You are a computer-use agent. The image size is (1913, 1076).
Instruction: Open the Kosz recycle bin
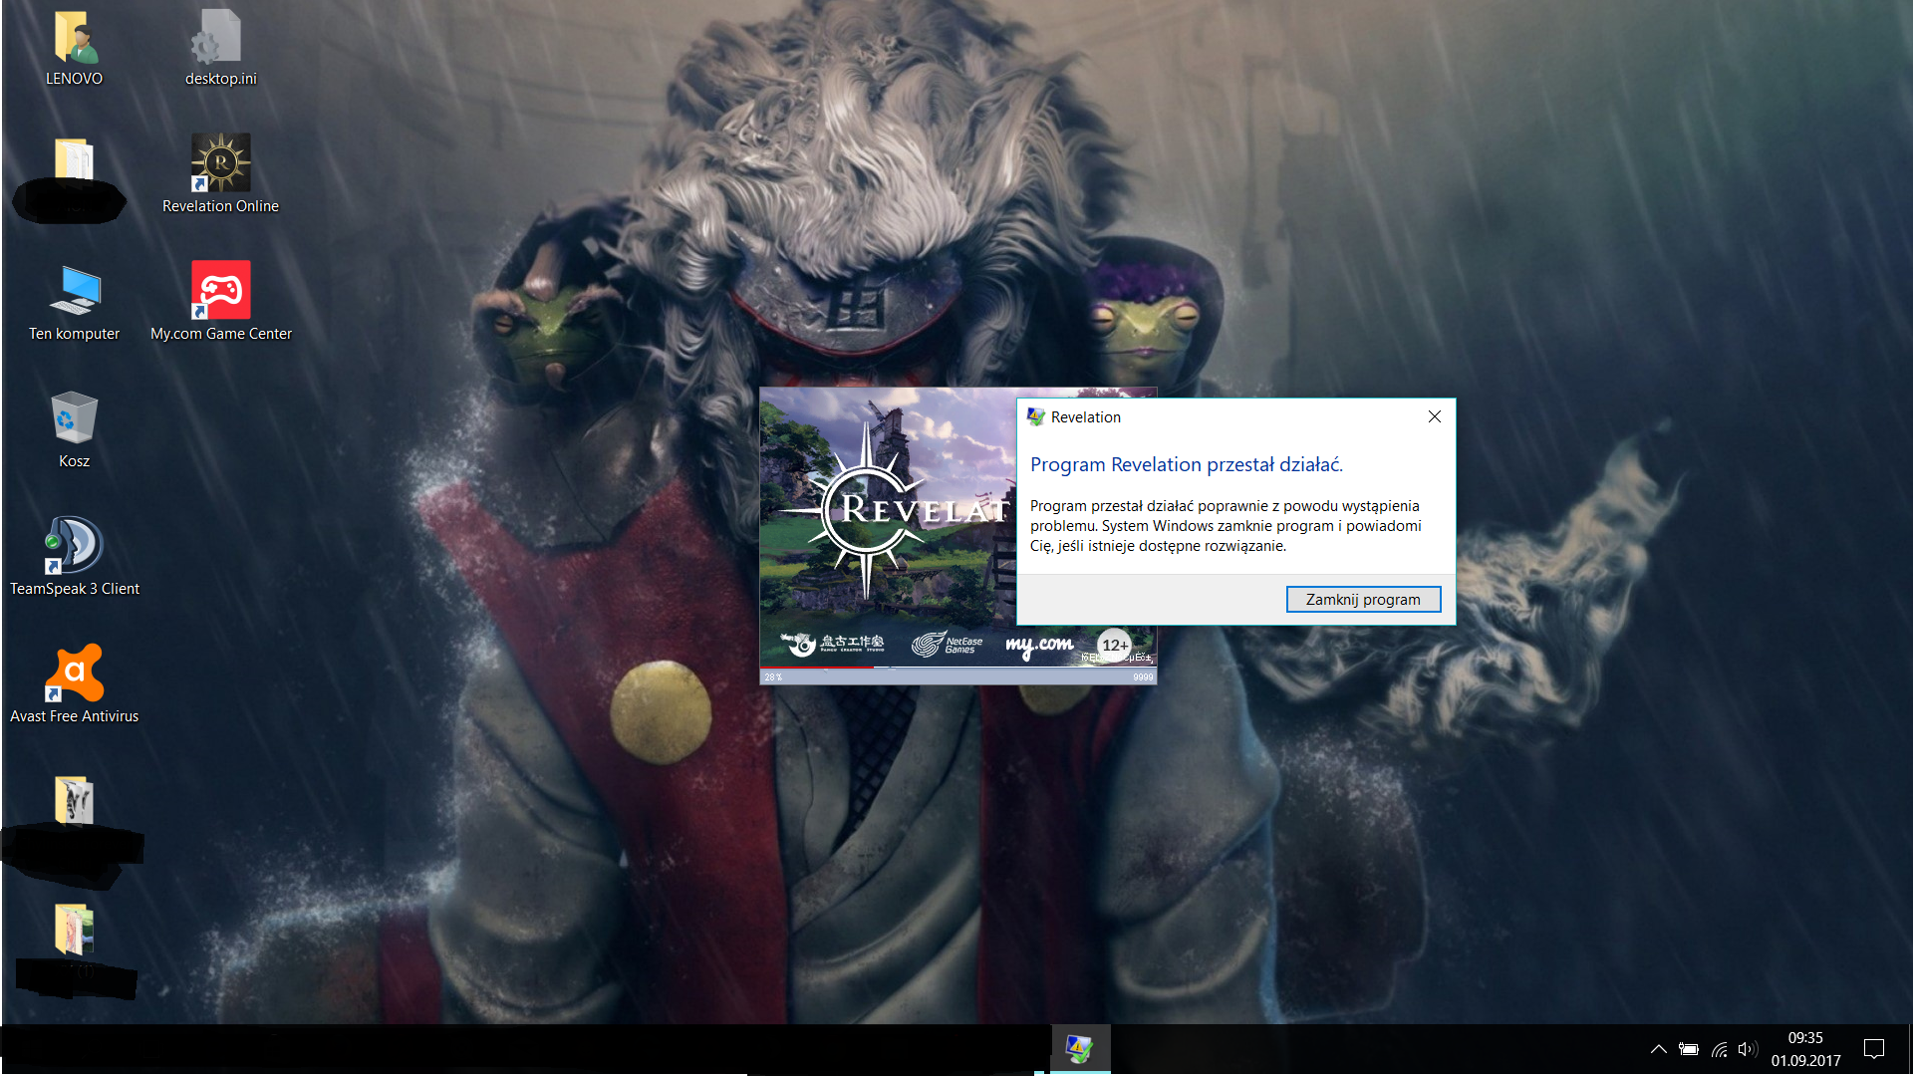tap(75, 418)
